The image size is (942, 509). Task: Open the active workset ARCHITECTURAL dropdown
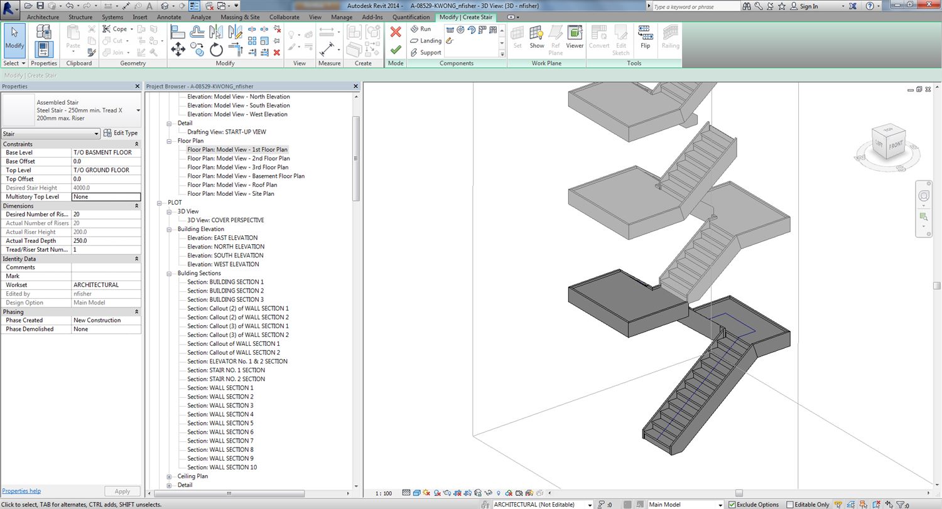pyautogui.click(x=589, y=505)
